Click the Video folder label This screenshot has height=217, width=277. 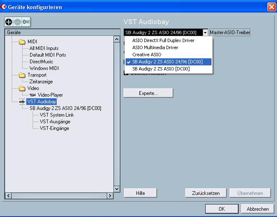[x=33, y=88]
